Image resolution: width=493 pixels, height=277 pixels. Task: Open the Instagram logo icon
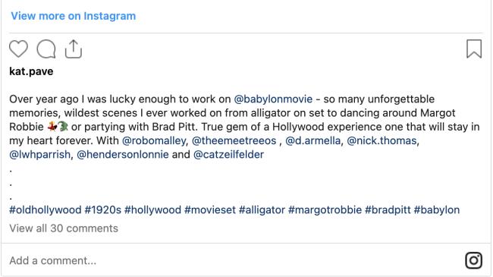(x=473, y=260)
